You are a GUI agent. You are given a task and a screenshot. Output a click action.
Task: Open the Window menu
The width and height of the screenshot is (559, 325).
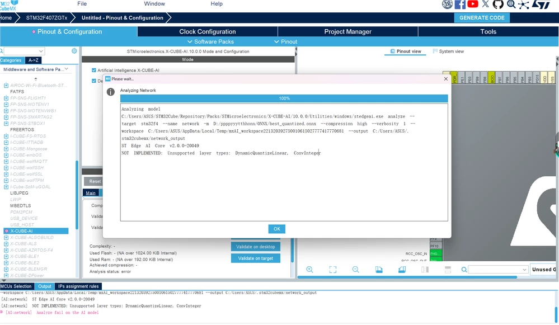coord(154,3)
